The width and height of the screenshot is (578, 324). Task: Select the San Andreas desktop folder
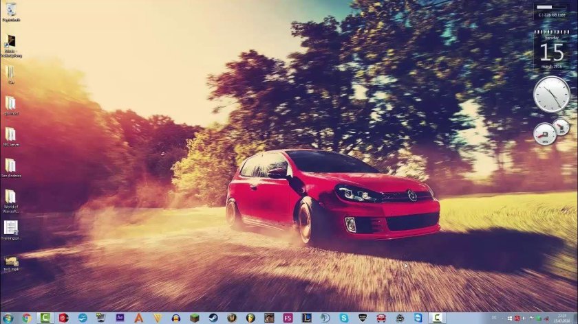click(10, 167)
